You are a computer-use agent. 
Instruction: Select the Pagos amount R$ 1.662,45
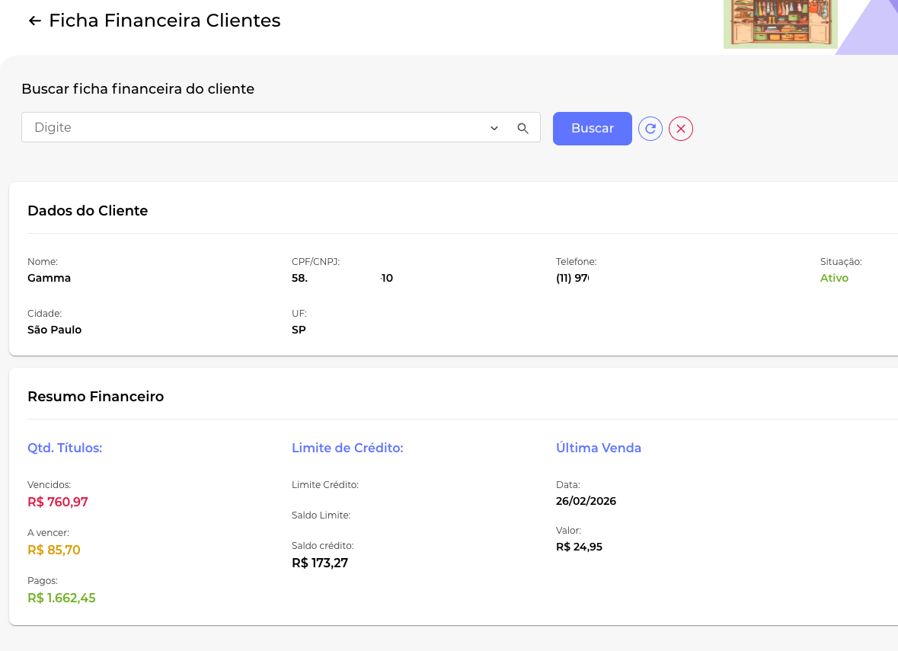62,598
